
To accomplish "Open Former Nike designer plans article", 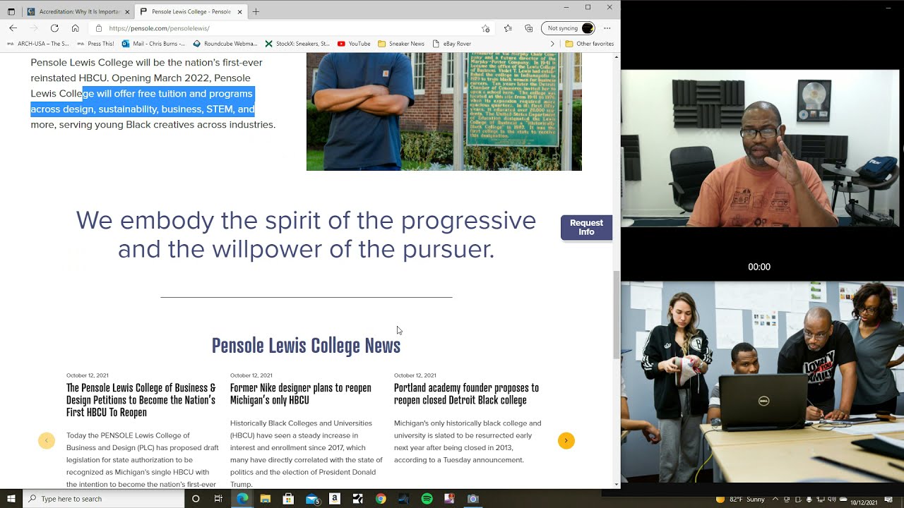I will [300, 394].
